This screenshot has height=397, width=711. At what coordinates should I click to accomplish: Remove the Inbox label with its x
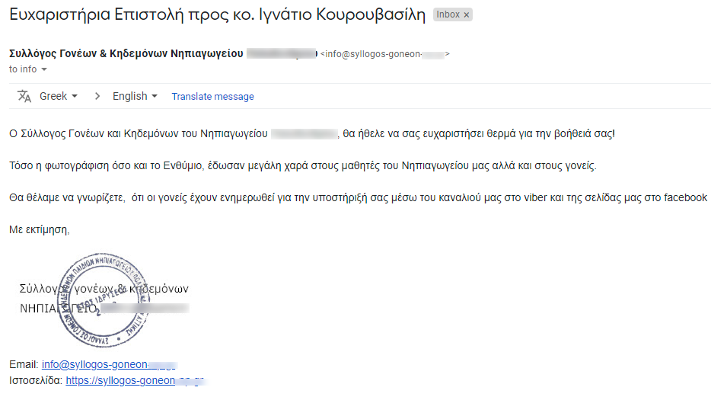click(466, 15)
